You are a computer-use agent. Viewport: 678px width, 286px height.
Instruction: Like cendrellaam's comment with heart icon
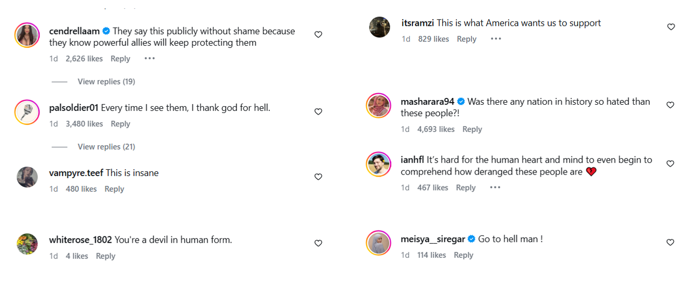click(318, 34)
